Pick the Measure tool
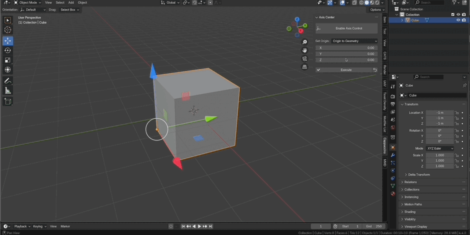470x235 pixels. 8,91
